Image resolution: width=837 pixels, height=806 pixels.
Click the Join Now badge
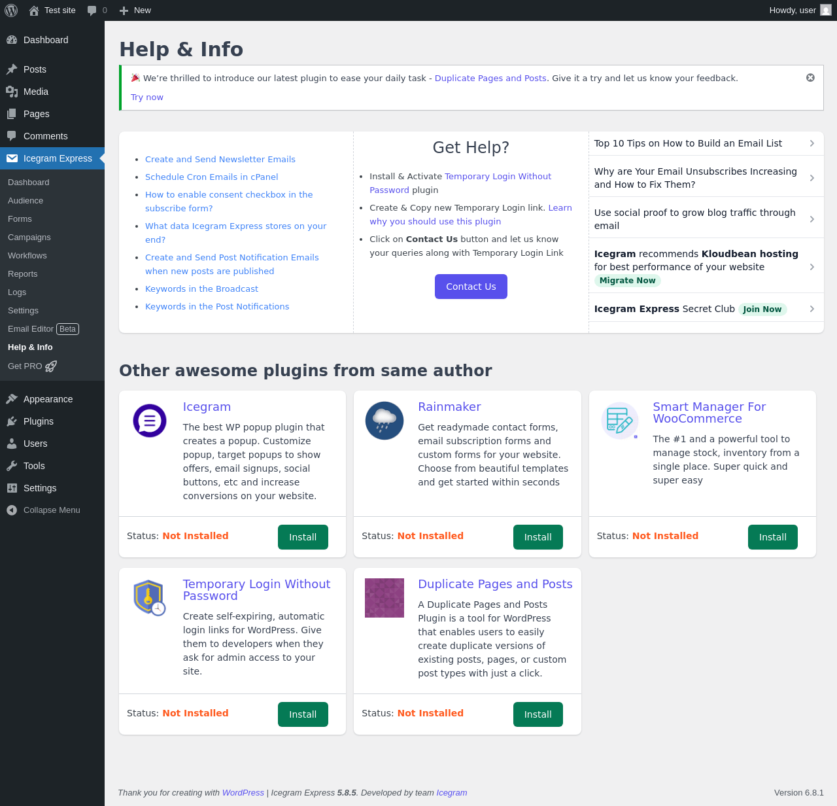click(762, 309)
